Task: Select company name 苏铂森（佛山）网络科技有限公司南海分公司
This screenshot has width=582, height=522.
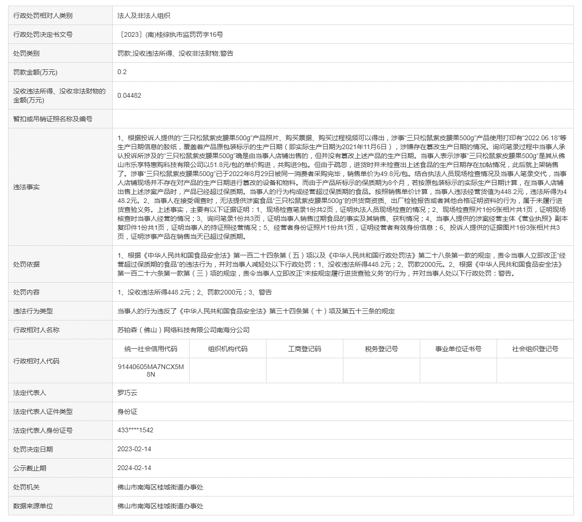Action: coord(183,330)
